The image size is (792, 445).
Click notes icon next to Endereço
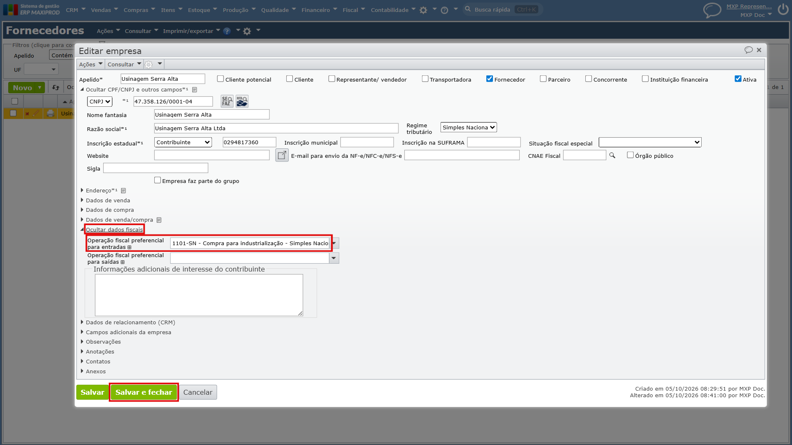coord(123,190)
